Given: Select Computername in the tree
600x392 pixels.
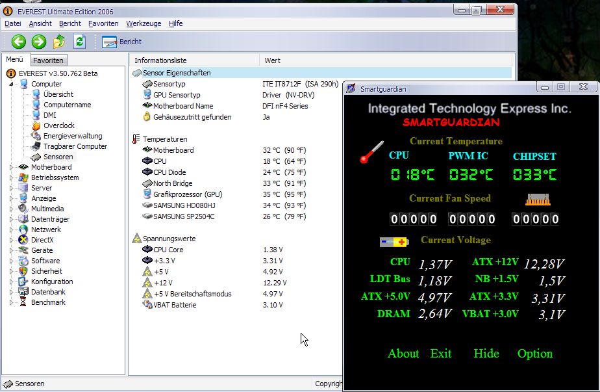Looking at the screenshot, I should click(68, 105).
